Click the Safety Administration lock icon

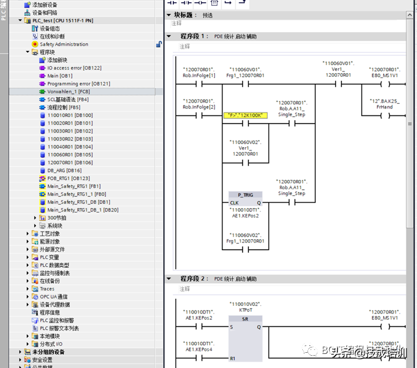tap(159, 45)
